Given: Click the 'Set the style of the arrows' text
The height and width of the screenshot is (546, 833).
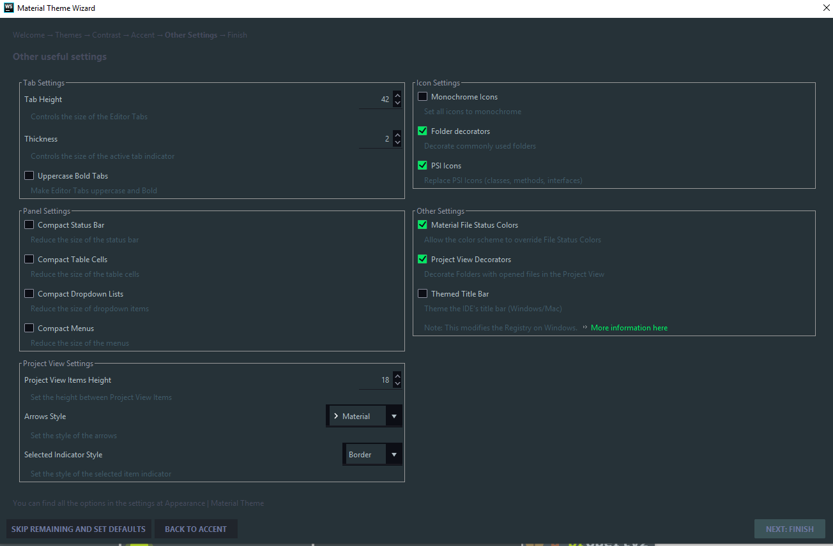Looking at the screenshot, I should [74, 436].
